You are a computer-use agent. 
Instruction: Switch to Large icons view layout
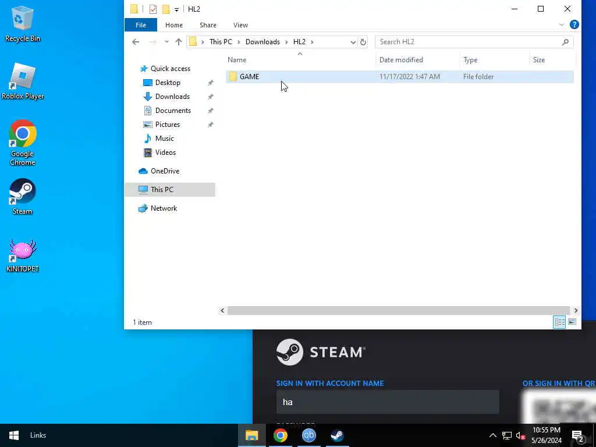(572, 322)
